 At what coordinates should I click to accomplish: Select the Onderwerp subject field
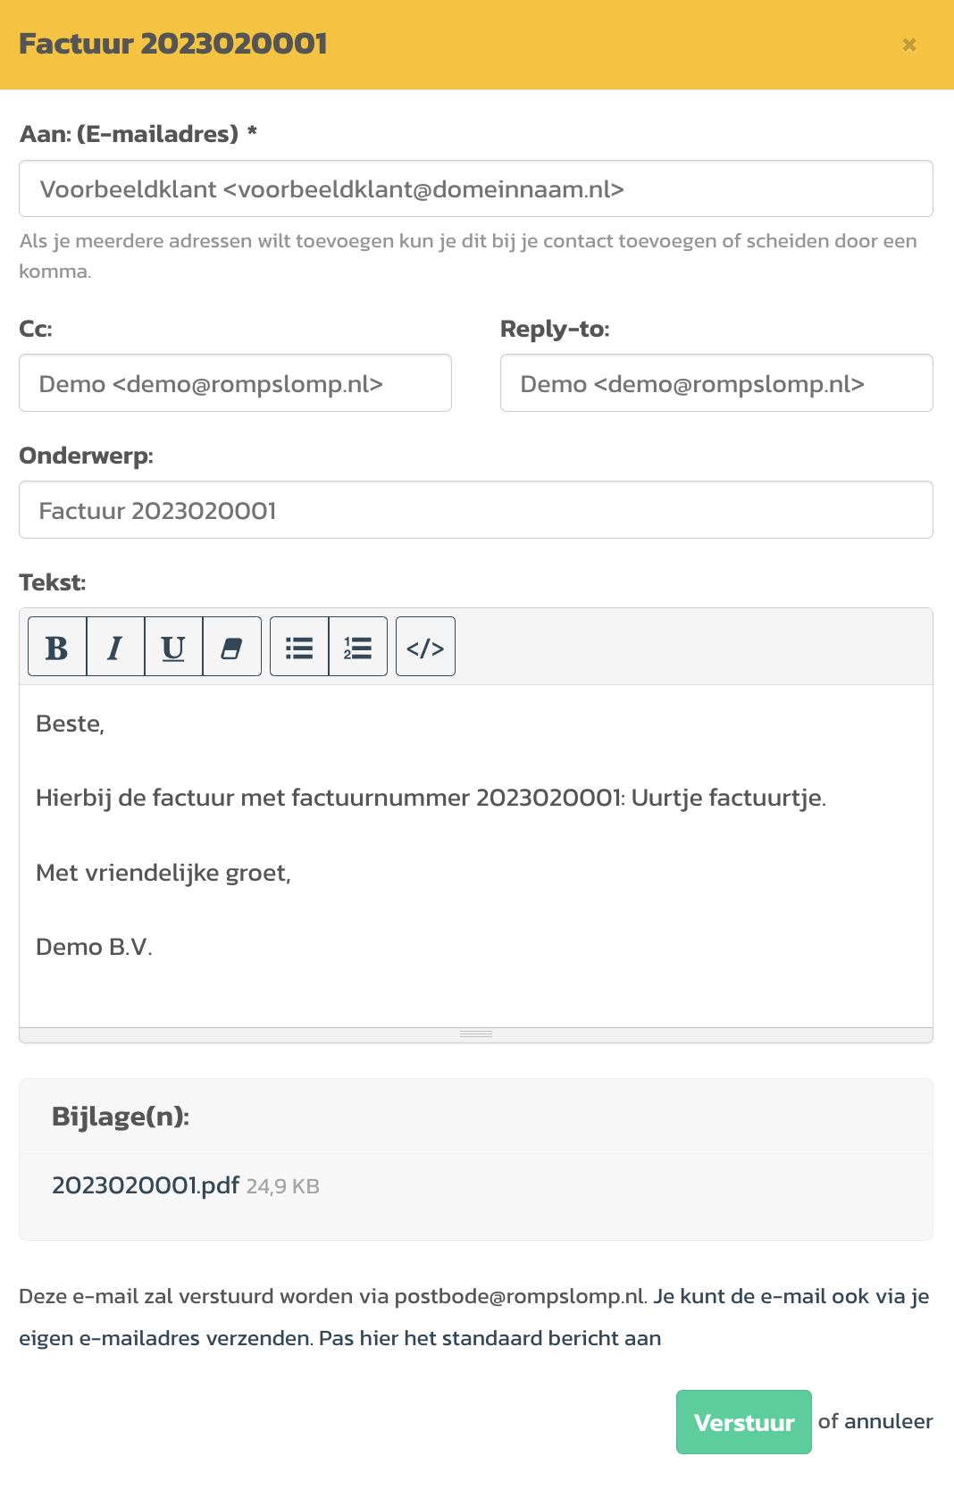click(x=476, y=509)
